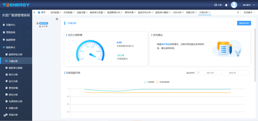Switch to 历史数据 tab
The height and width of the screenshot is (121, 258).
tap(68, 12)
